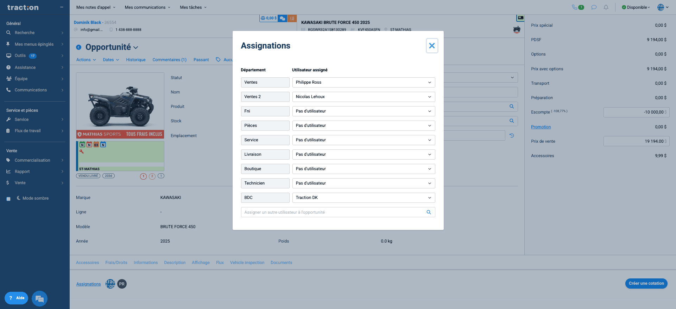Click the Assistance help icon in sidebar
This screenshot has height=309, width=676.
click(8, 67)
